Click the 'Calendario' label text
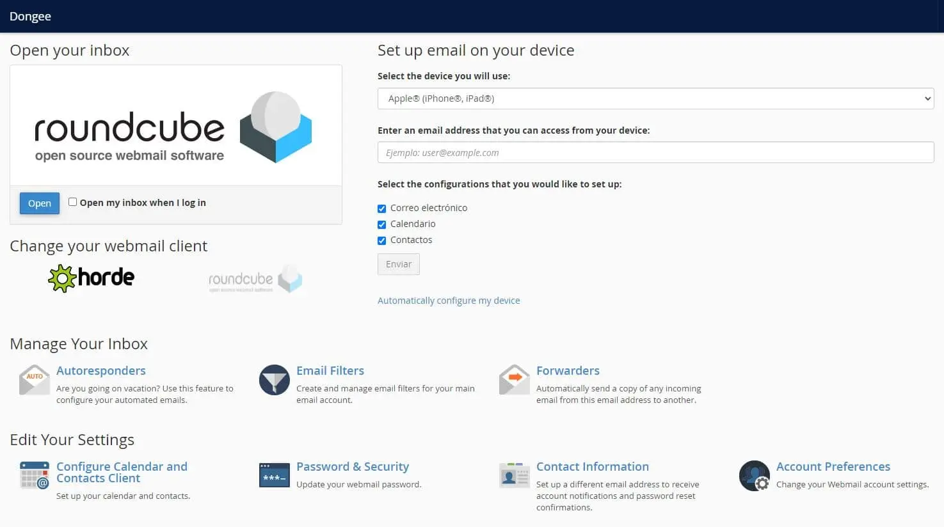This screenshot has height=527, width=944. coord(413,224)
